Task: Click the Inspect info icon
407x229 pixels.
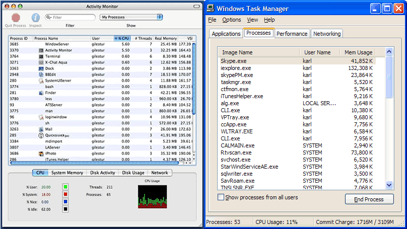Action: tap(36, 18)
